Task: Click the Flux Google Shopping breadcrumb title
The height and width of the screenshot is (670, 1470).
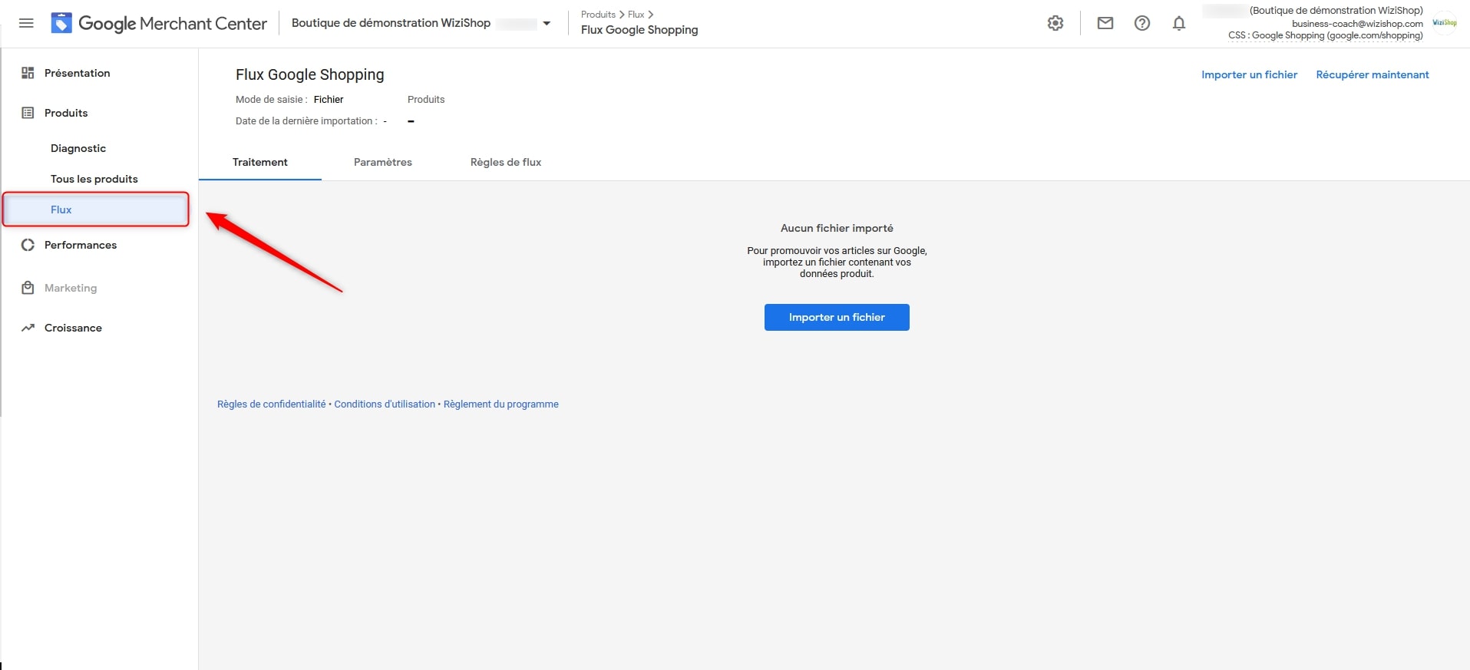Action: [639, 30]
